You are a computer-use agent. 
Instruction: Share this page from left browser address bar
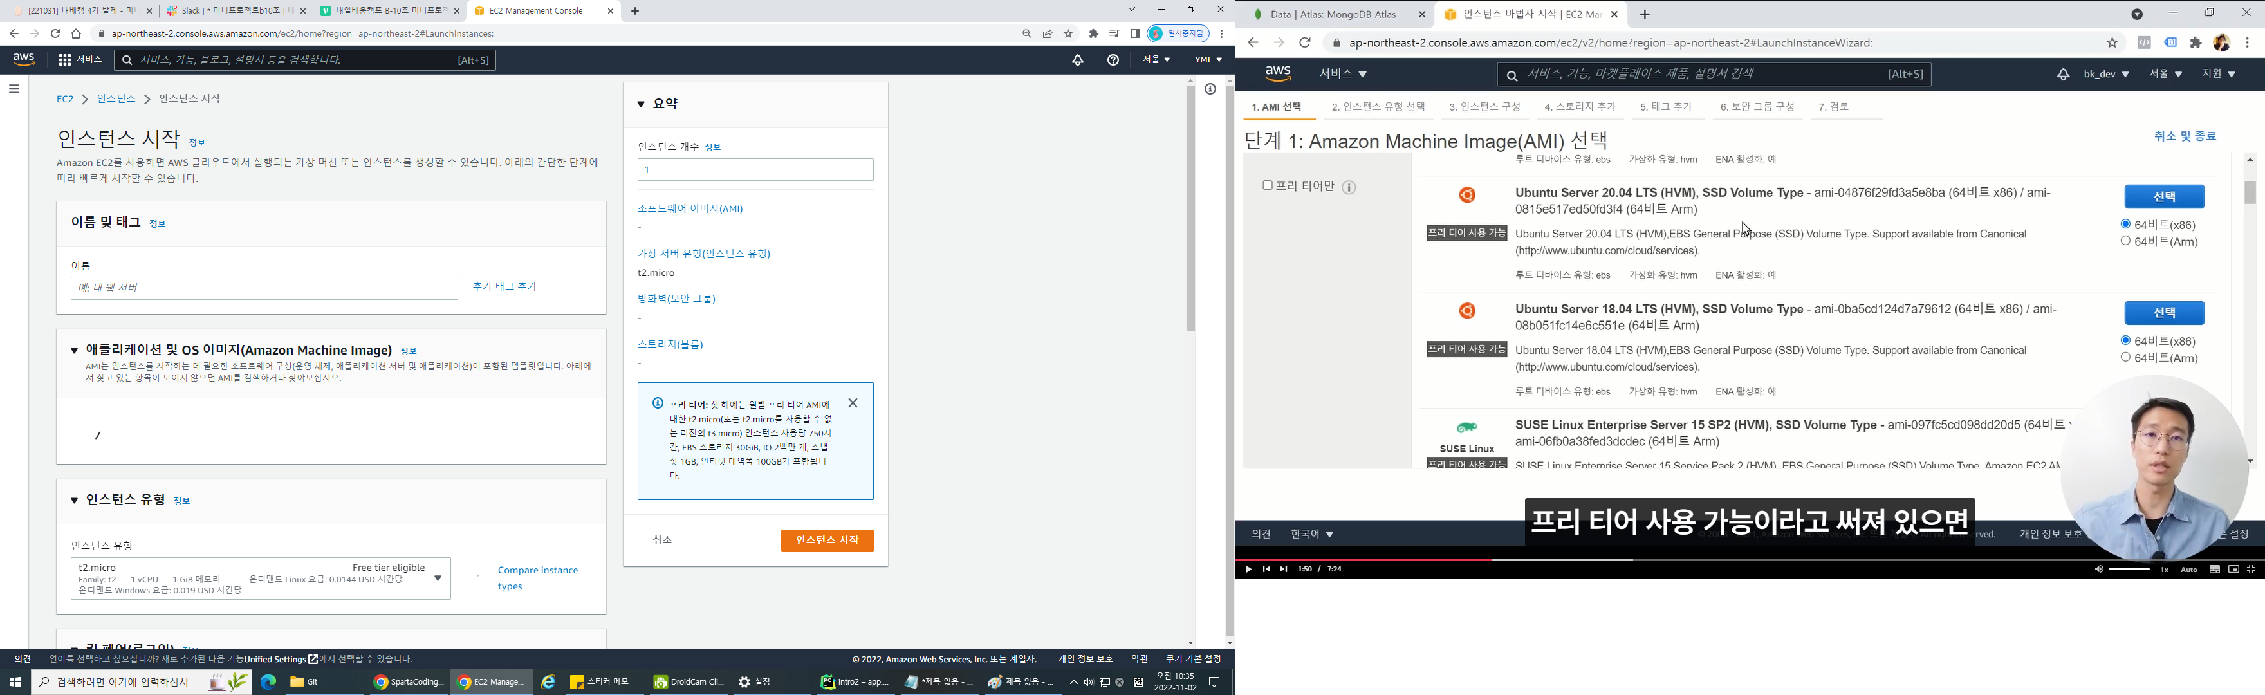(1047, 33)
